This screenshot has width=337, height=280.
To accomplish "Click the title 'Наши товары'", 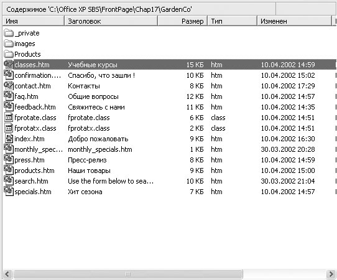I will 89,170.
